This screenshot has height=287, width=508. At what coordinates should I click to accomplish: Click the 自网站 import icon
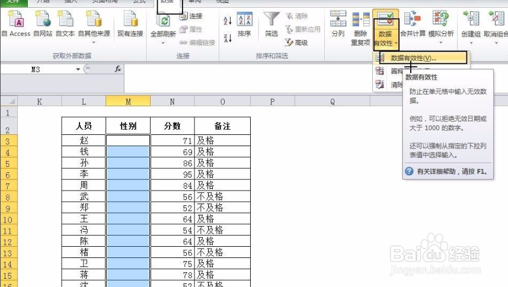43,23
